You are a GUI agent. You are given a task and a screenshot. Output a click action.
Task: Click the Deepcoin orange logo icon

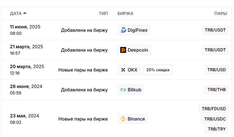123,50
